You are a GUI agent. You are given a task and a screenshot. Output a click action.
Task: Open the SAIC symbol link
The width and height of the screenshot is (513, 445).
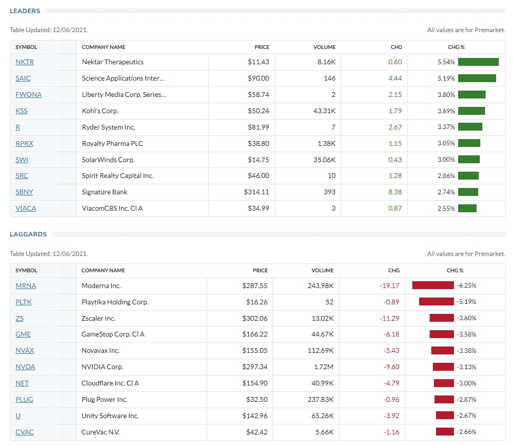(23, 78)
